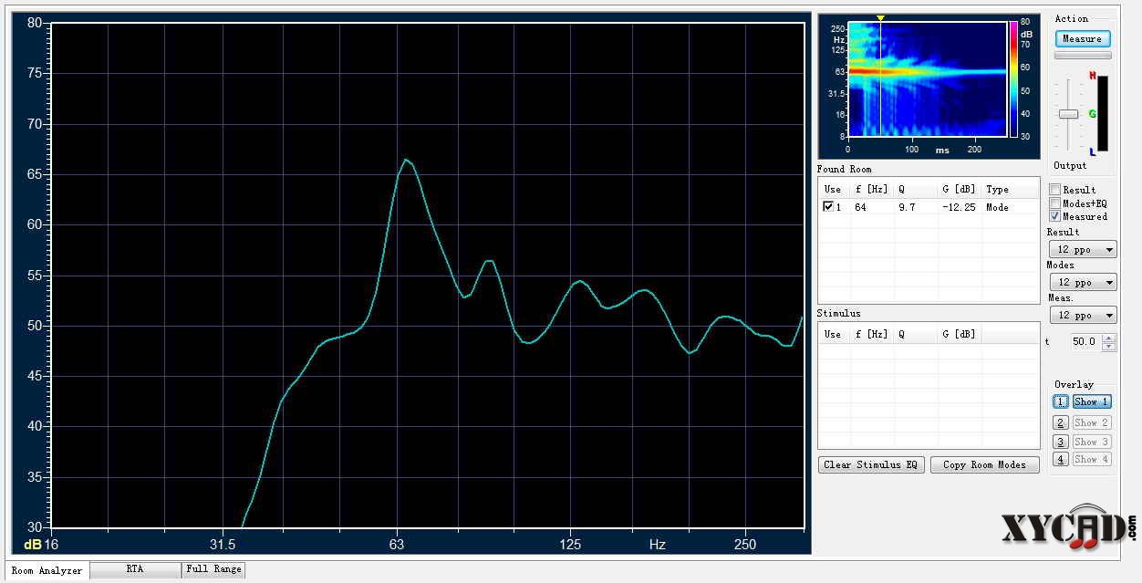Toggle the Show 1 overlay button
Image resolution: width=1142 pixels, height=583 pixels.
(1091, 401)
